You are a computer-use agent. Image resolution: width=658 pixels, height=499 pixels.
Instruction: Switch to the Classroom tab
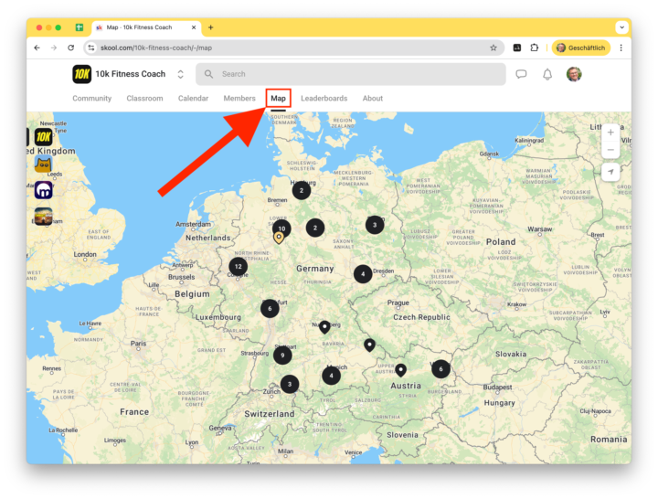coord(144,98)
